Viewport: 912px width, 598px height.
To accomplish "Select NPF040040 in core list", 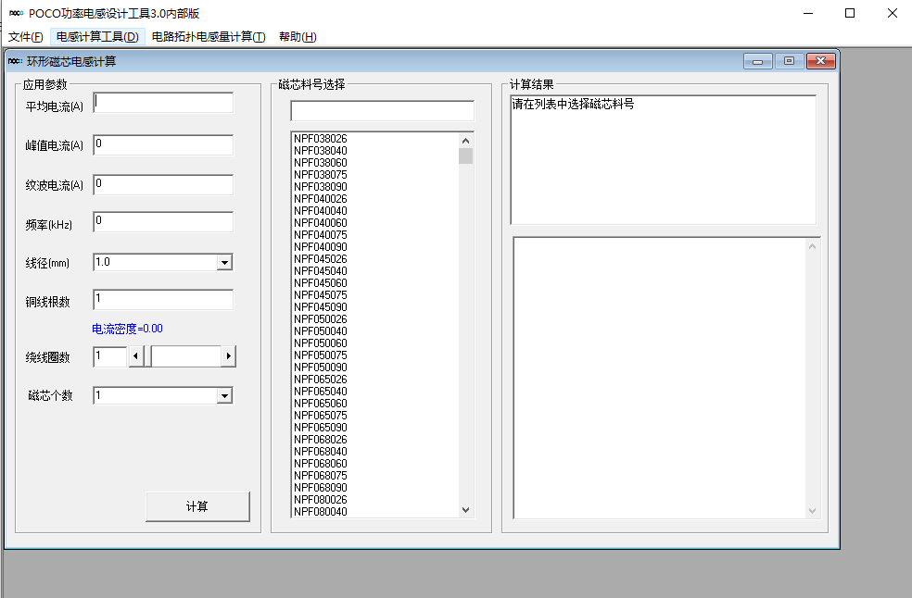I will tap(375, 210).
